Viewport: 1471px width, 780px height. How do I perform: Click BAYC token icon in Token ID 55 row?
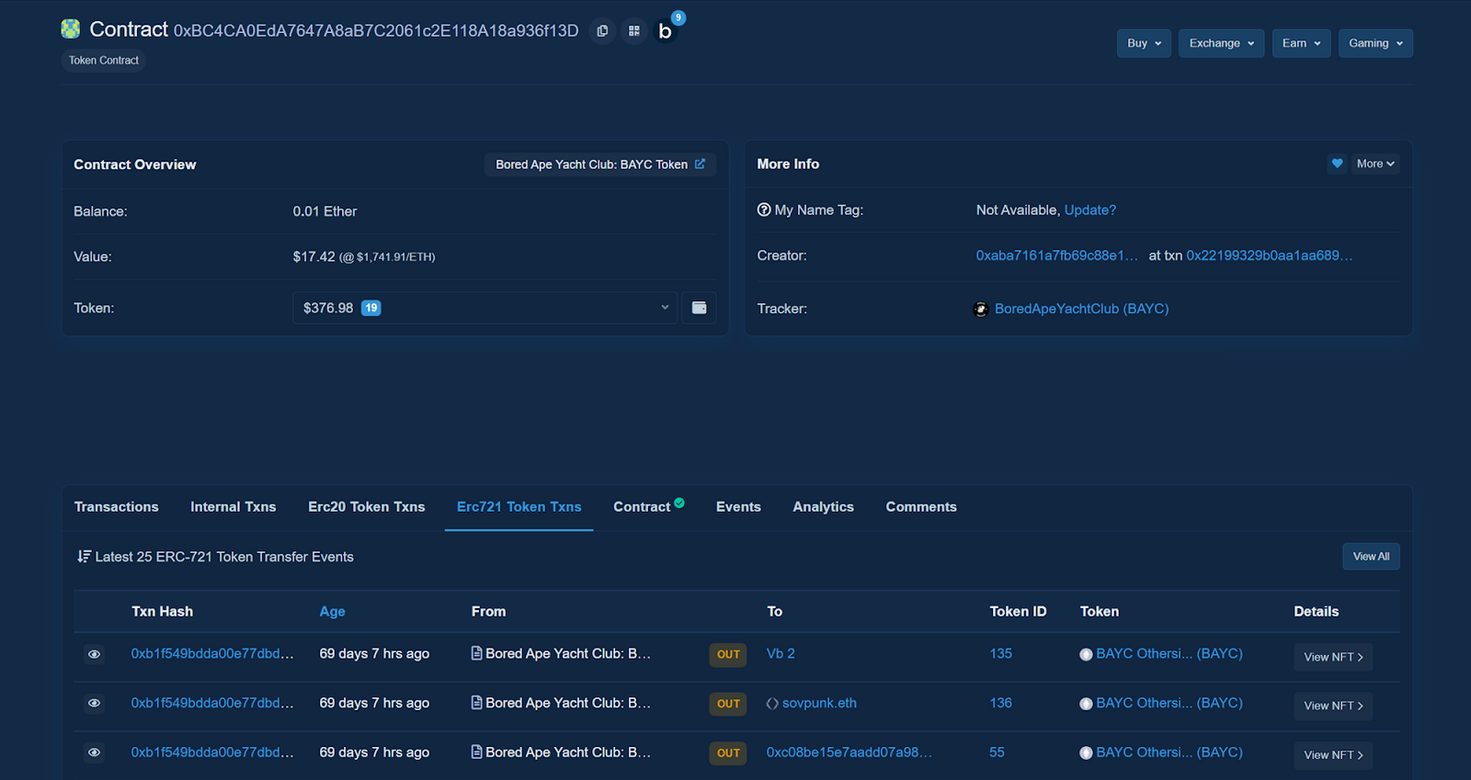click(1086, 752)
